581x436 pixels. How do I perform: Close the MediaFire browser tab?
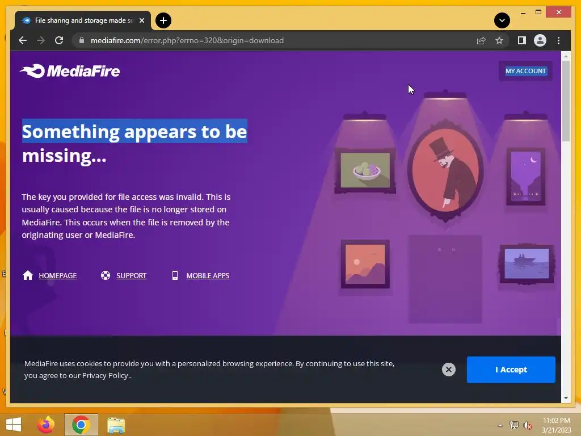click(141, 20)
